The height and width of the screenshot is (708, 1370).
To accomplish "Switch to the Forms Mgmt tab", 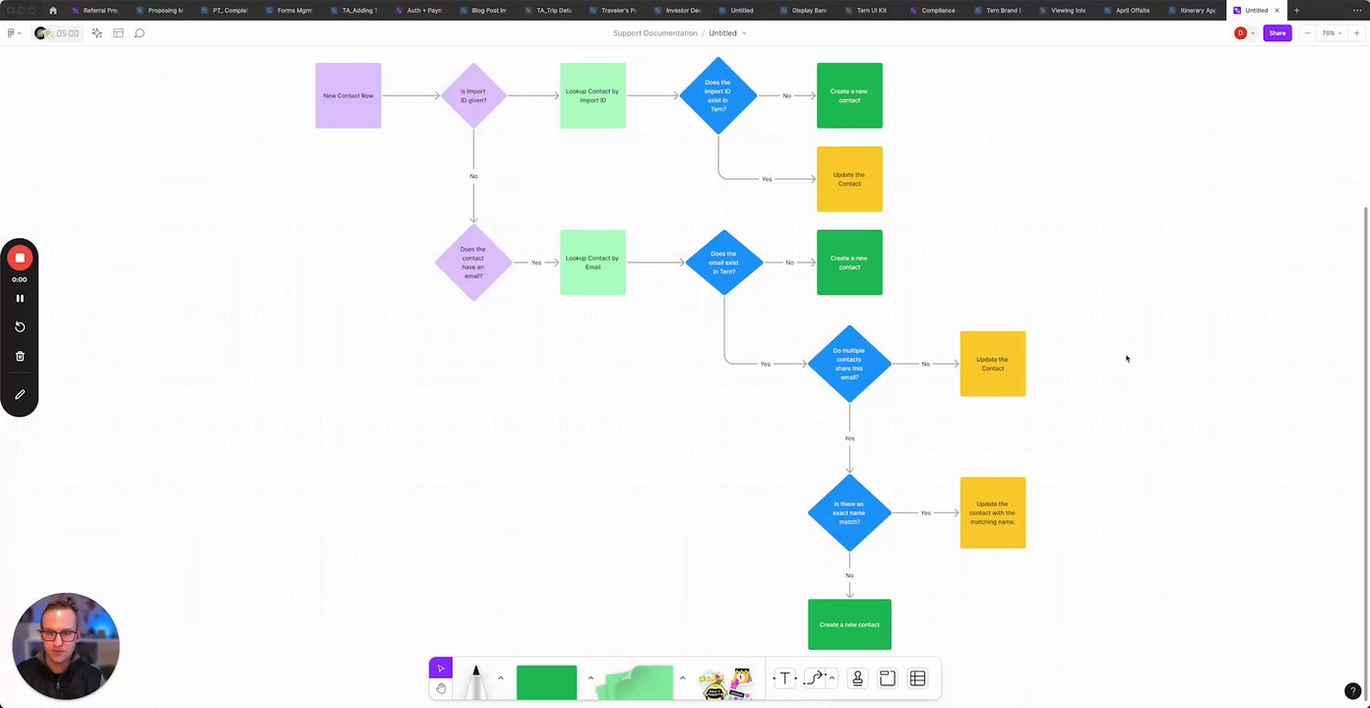I will [289, 10].
